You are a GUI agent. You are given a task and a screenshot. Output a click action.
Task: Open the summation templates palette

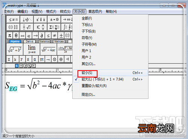(x=54, y=27)
